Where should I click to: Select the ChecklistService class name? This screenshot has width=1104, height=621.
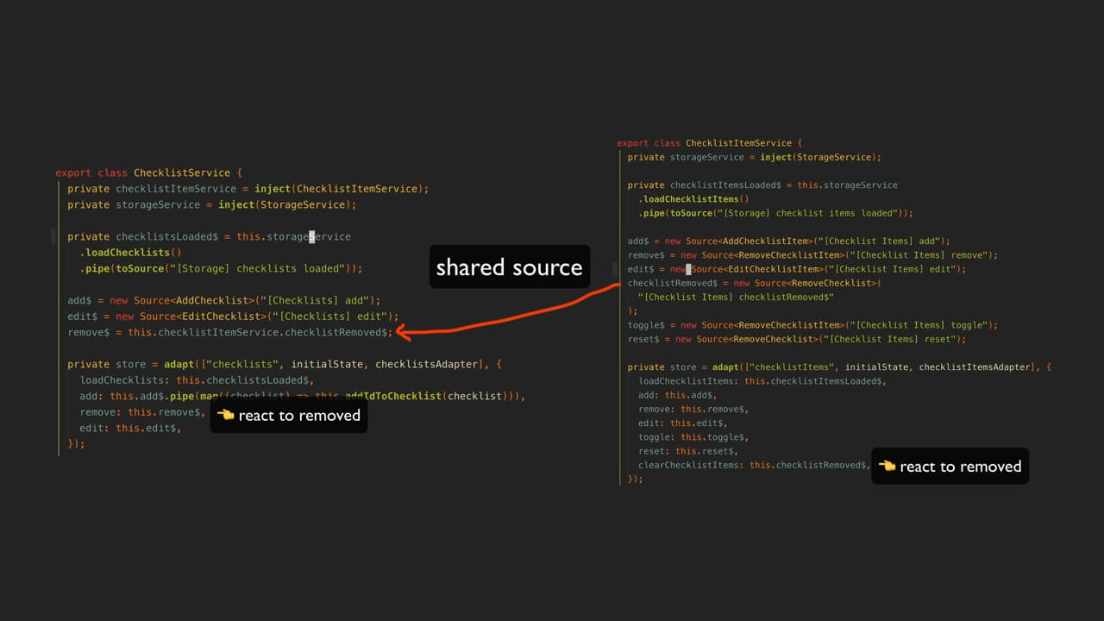coord(182,172)
